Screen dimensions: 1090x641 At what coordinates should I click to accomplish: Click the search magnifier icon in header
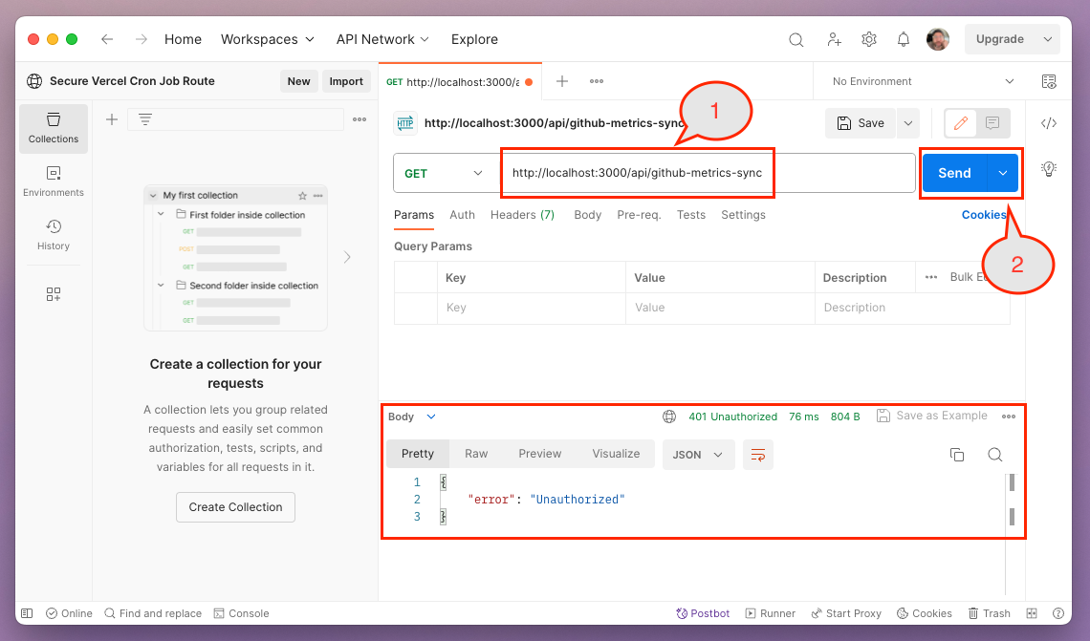[x=796, y=39]
